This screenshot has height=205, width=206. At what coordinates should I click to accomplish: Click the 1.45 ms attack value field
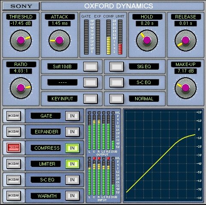coord(59,24)
